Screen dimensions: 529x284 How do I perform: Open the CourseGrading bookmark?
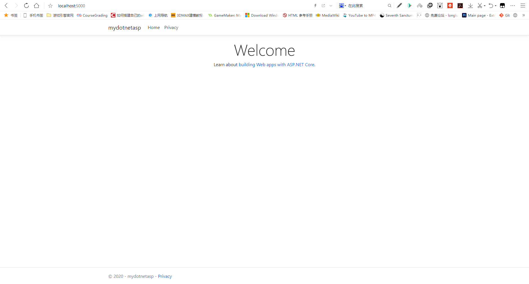[92, 15]
